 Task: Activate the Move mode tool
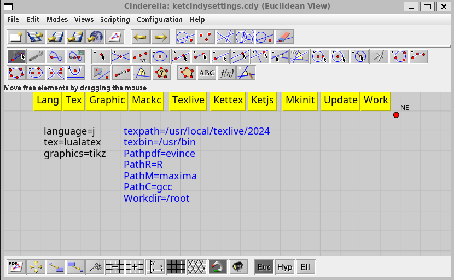(16, 56)
